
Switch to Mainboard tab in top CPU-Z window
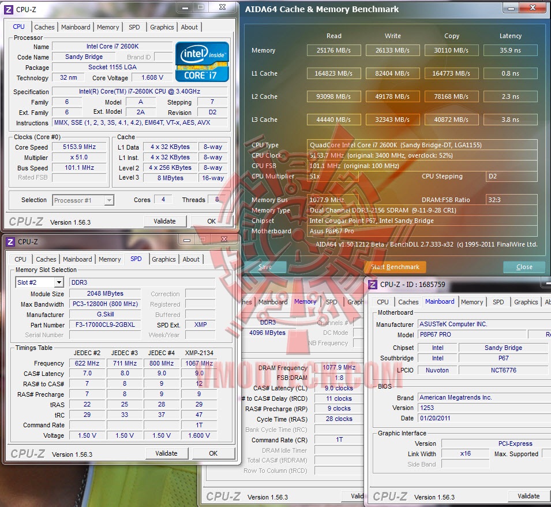[x=76, y=27]
